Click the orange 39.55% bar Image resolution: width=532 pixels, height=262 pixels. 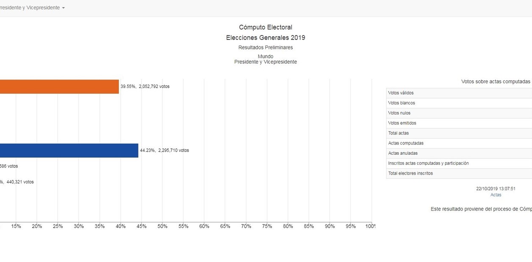[59, 86]
